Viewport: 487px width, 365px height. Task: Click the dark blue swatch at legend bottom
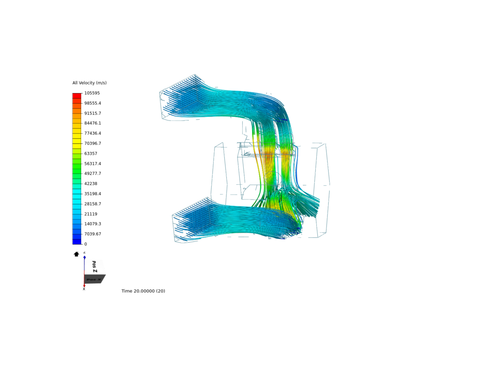(77, 242)
